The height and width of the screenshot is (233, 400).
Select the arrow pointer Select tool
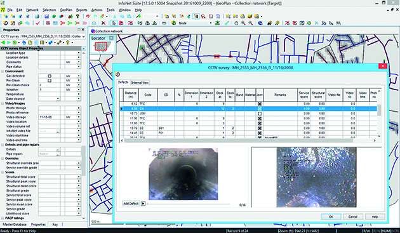(114, 23)
